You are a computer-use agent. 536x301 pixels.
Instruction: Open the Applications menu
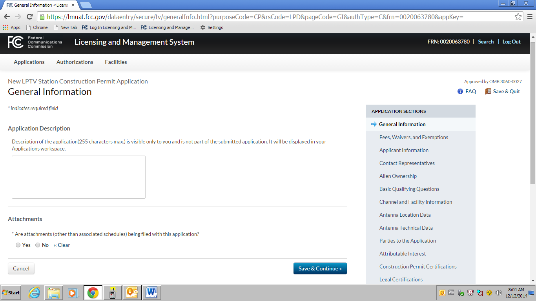coord(29,62)
